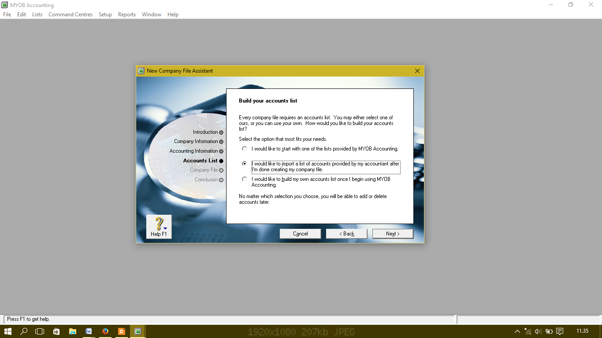Click the 'Press F1 to get help.' status text
This screenshot has width=602, height=338.
click(28, 319)
